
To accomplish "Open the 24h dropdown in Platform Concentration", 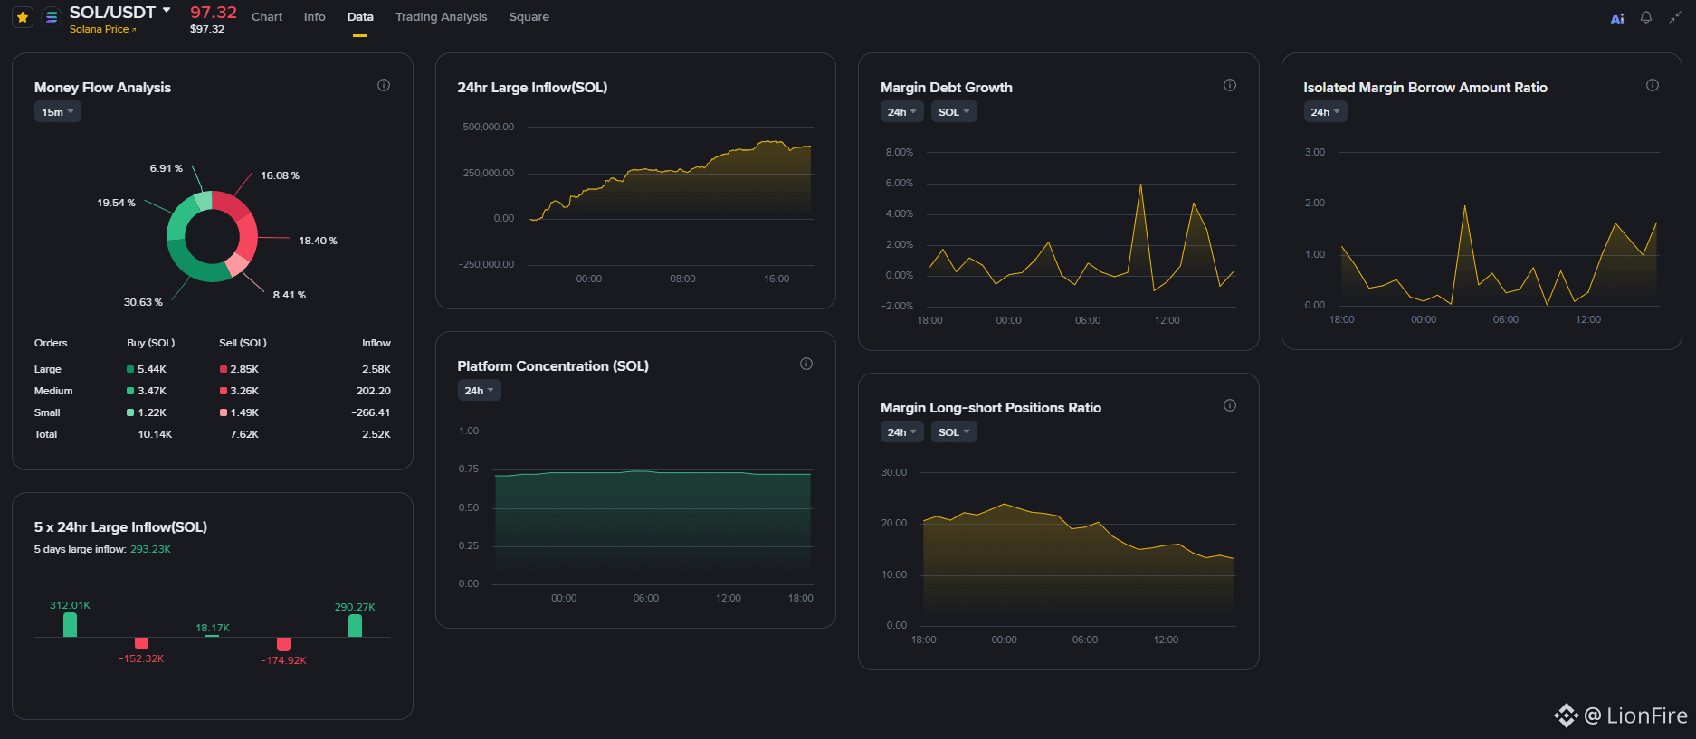I will click(x=479, y=391).
